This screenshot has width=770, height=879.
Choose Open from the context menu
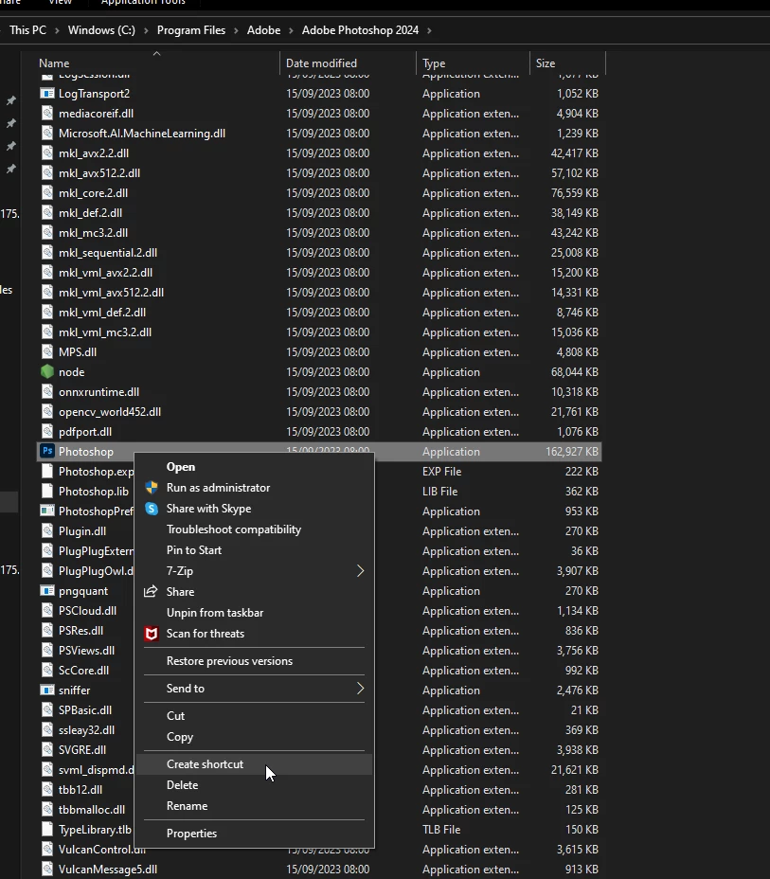[x=181, y=467]
